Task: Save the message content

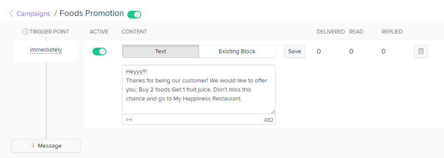Action: pyautogui.click(x=294, y=52)
